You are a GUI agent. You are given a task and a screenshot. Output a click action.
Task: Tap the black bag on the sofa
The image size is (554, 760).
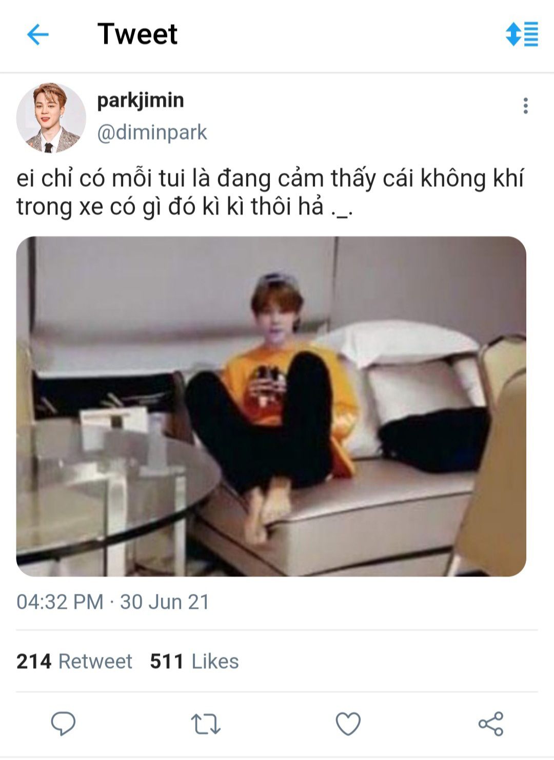(x=433, y=438)
